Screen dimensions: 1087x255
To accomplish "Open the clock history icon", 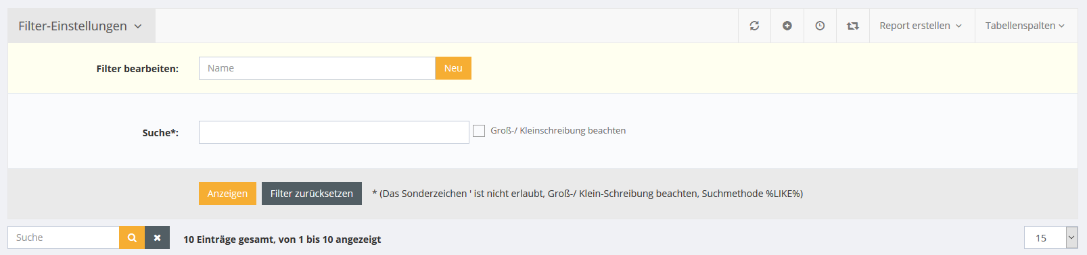I will [820, 26].
